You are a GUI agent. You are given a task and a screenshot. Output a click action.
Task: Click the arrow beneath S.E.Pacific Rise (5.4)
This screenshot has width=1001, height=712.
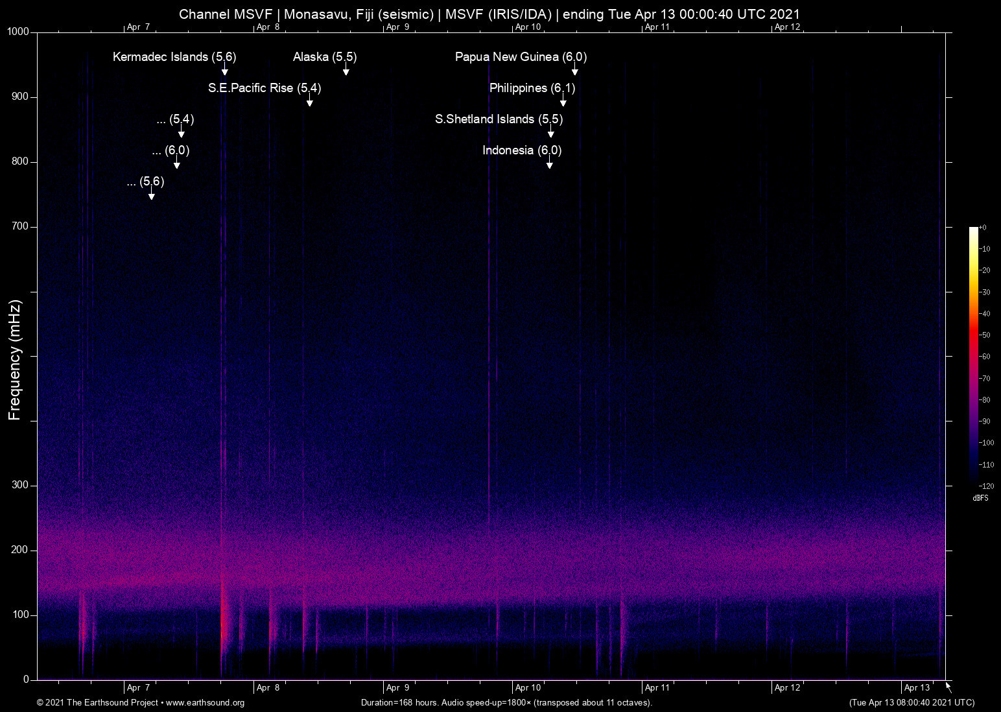coord(310,101)
